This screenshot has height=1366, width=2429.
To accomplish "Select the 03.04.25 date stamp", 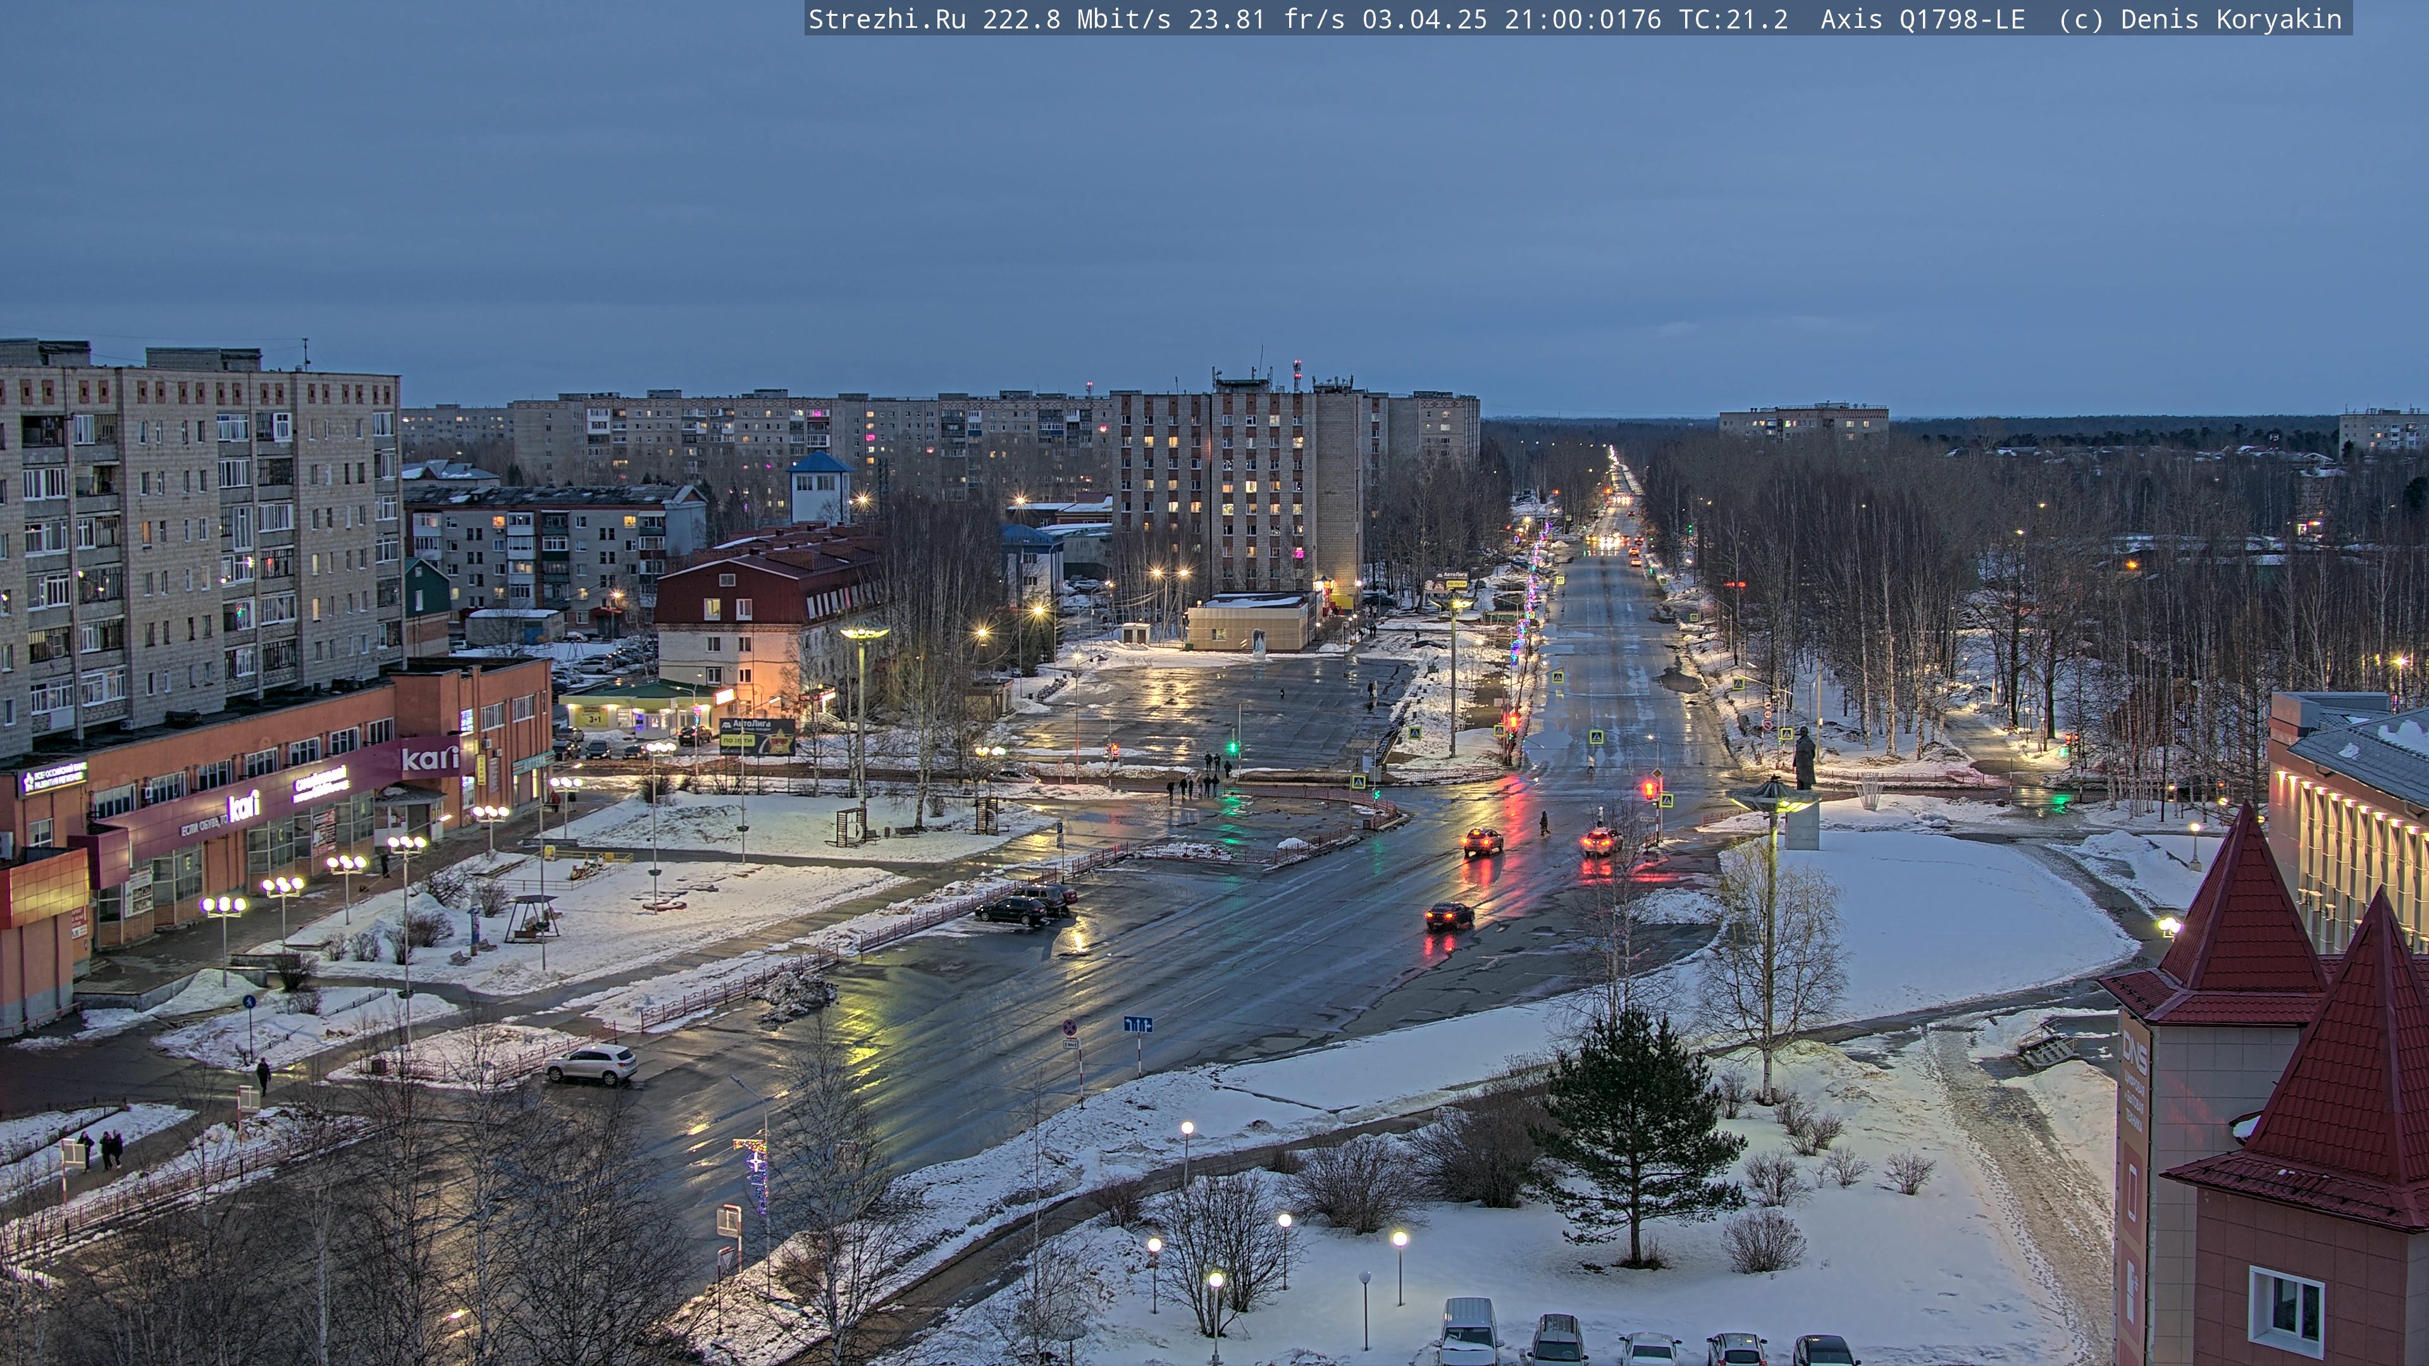I will [1424, 20].
